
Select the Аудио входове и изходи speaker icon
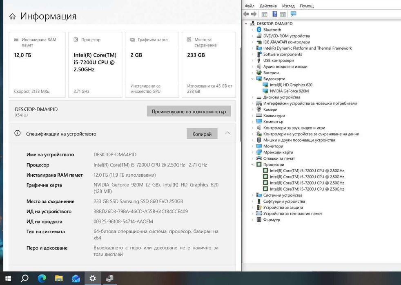(x=259, y=66)
